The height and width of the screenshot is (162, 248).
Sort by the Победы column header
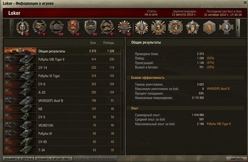(108, 43)
